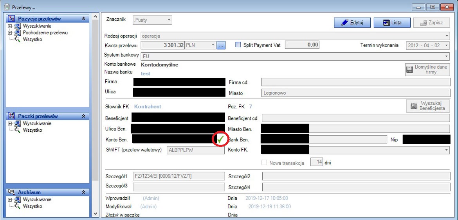The height and width of the screenshot is (220, 458).
Task: Click the Archiwum panel header icon
Action: pyautogui.click(x=11, y=192)
